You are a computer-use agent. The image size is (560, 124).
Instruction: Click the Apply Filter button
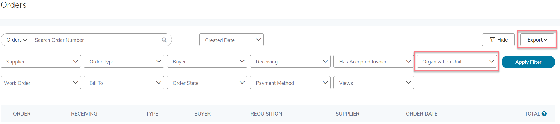click(528, 62)
